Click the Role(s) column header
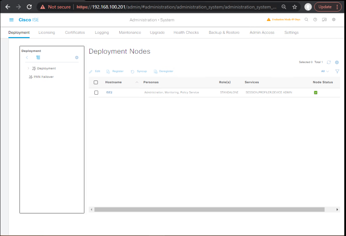This screenshot has height=236, width=346. [225, 82]
